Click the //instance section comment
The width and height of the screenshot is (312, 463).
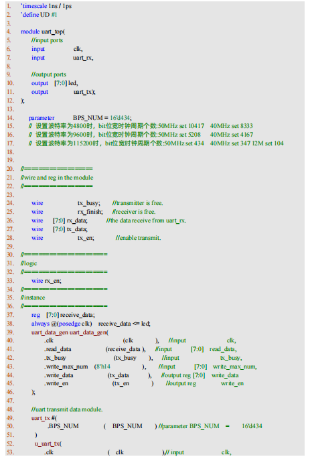point(33,297)
